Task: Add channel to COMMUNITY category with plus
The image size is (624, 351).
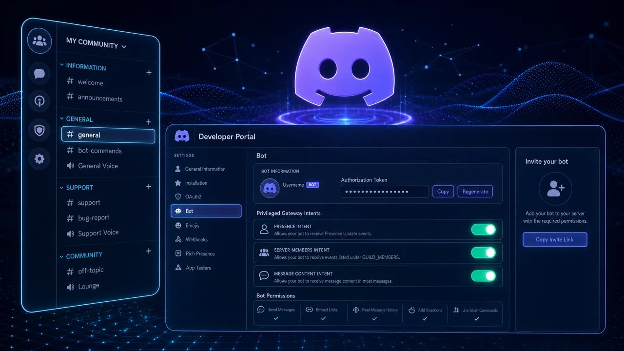Action: 149,251
